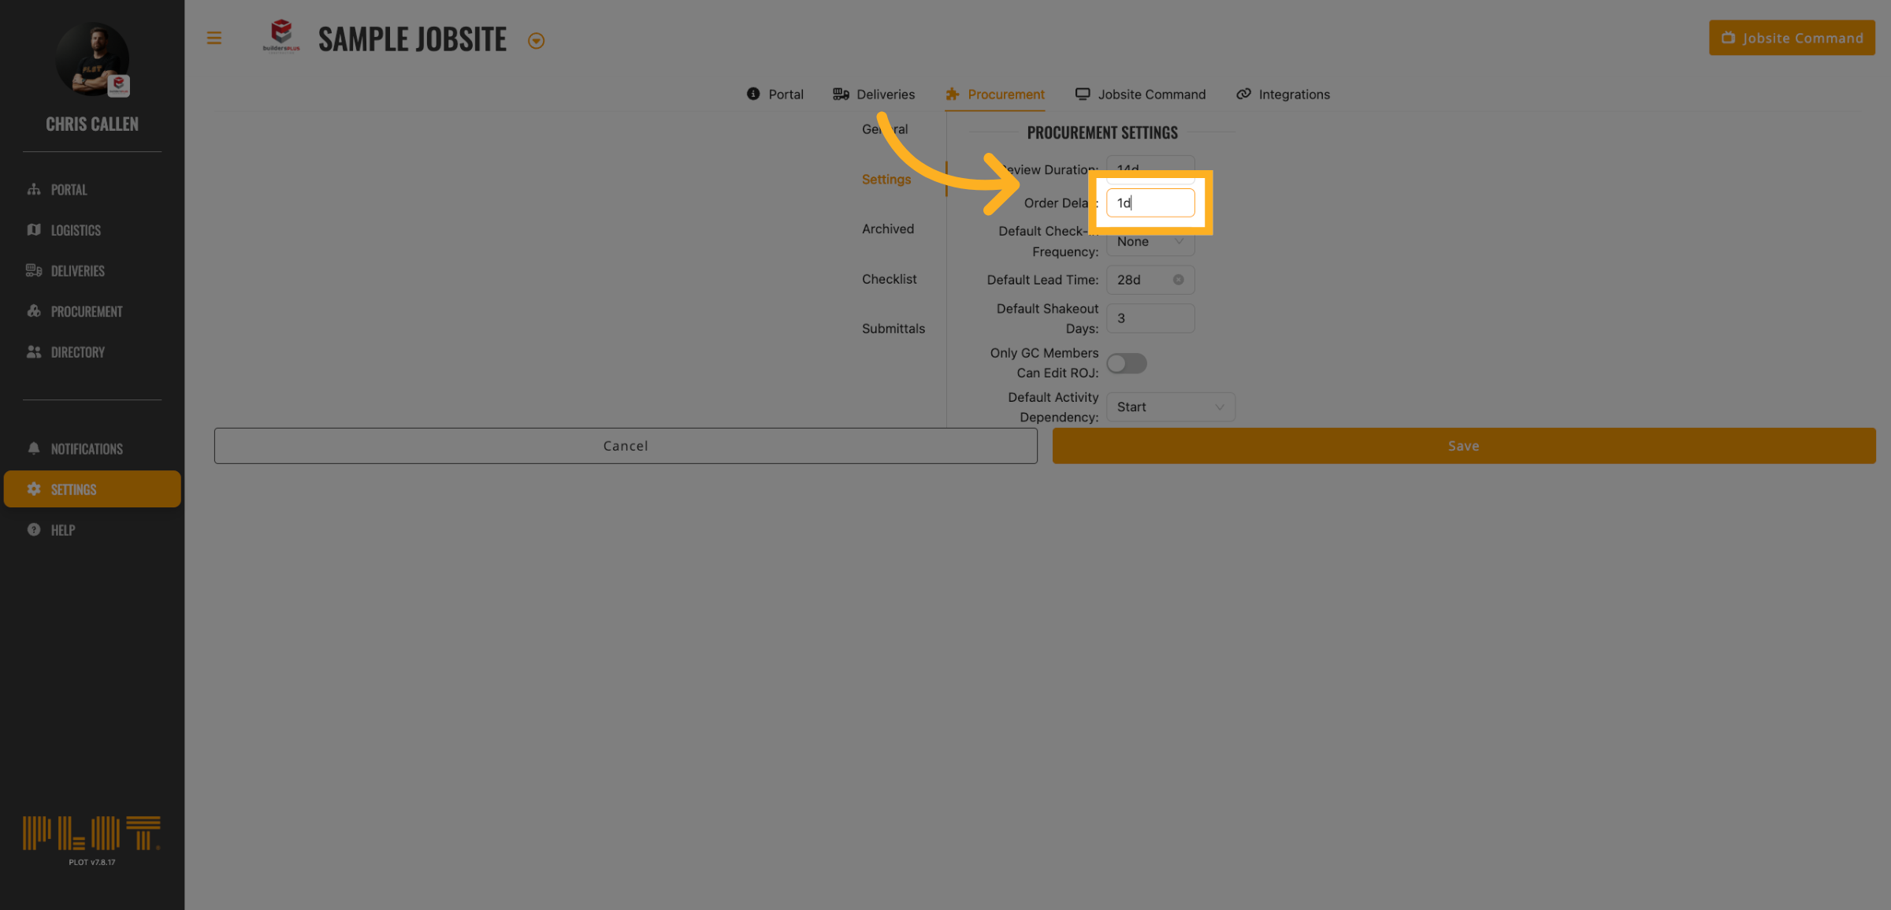Expand the jobsite selector arrow
The height and width of the screenshot is (910, 1891).
coord(536,41)
